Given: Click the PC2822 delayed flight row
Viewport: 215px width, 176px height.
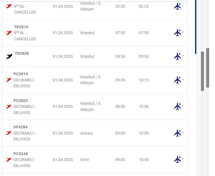Looking at the screenshot, I should click(92, 107).
